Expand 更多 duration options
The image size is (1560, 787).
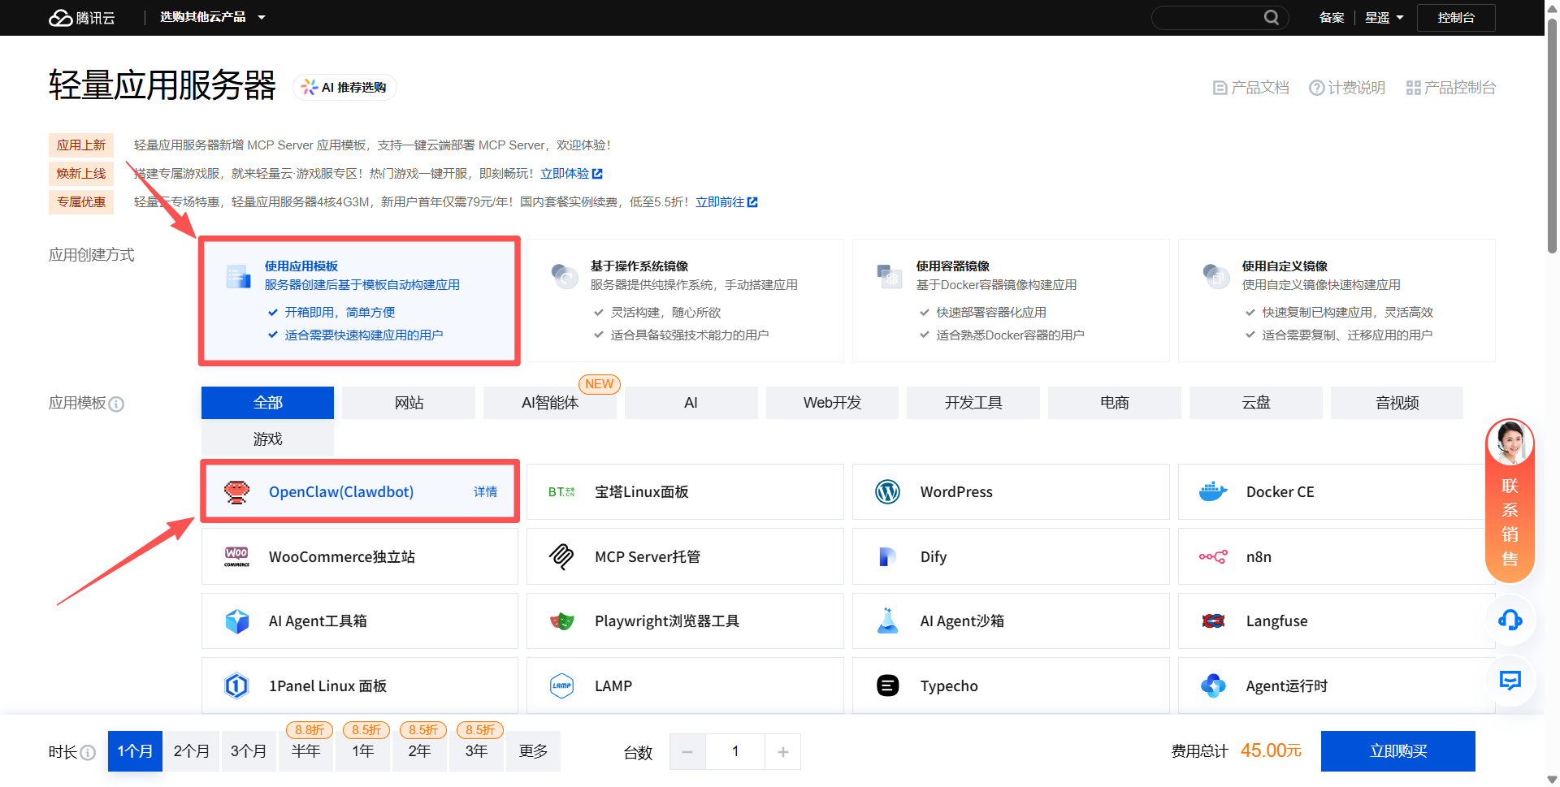pyautogui.click(x=533, y=751)
